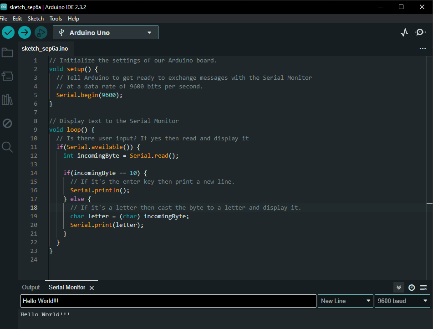433x329 pixels.
Task: Click the editor vertical scrollbar marker
Action: (x=429, y=203)
